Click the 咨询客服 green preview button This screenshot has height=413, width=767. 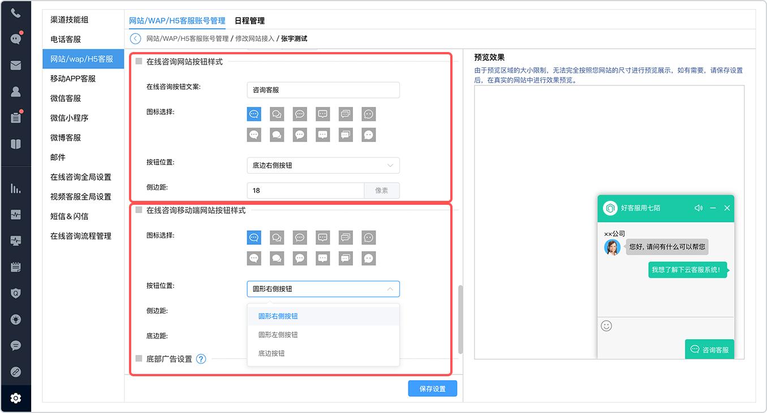click(x=709, y=350)
